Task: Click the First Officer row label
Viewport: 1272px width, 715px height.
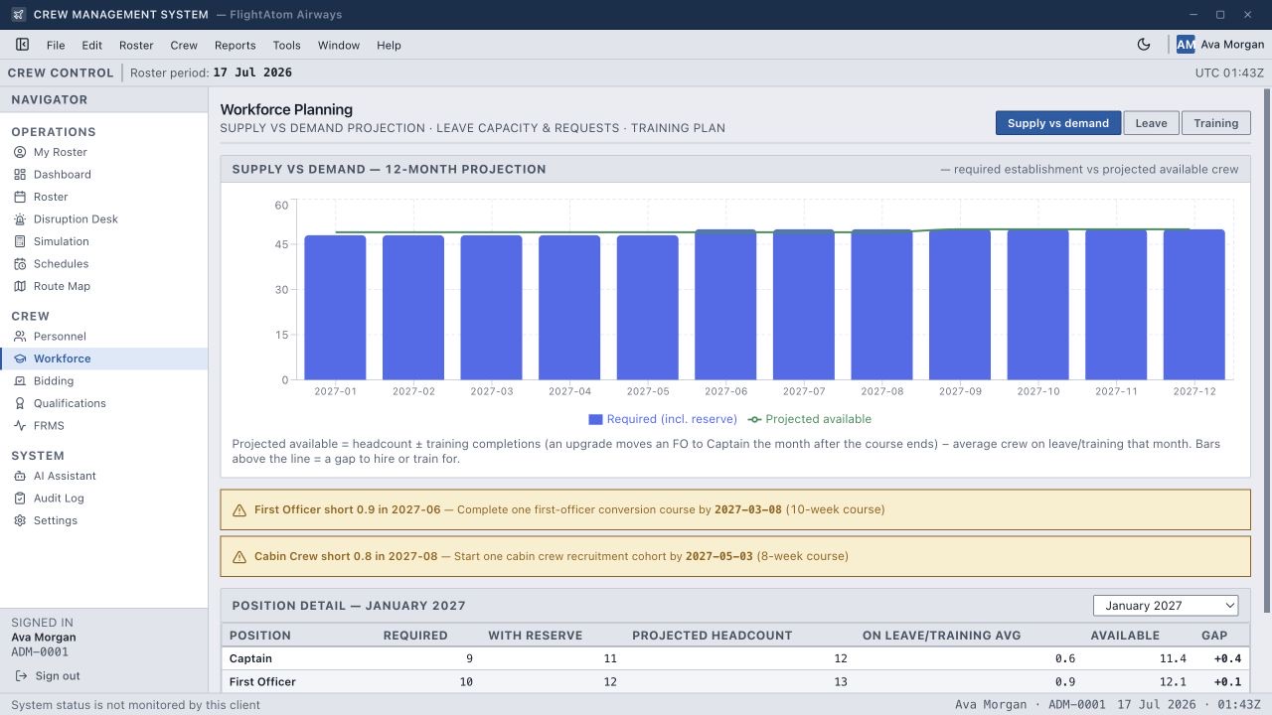Action: (262, 682)
